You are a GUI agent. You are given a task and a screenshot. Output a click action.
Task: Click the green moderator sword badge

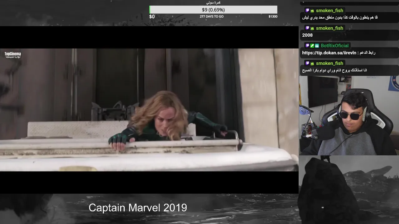coord(312,46)
